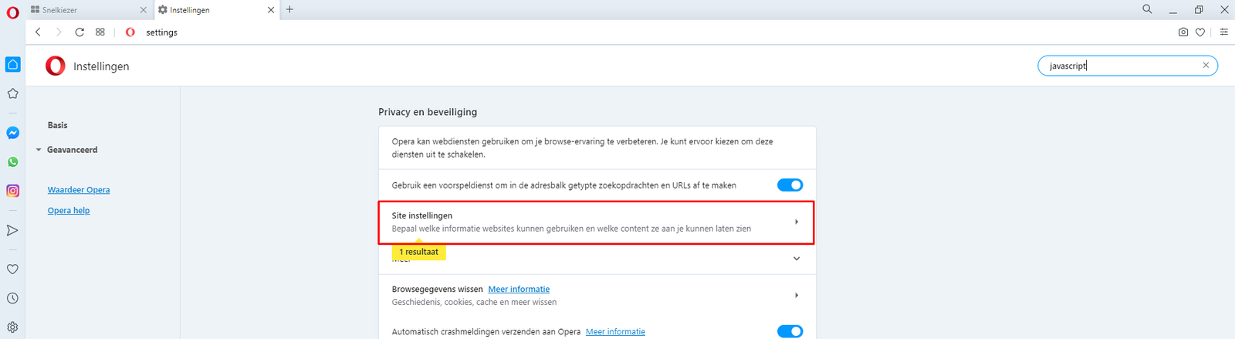Open Easy Setup menu icon
The width and height of the screenshot is (1235, 339).
1223,32
